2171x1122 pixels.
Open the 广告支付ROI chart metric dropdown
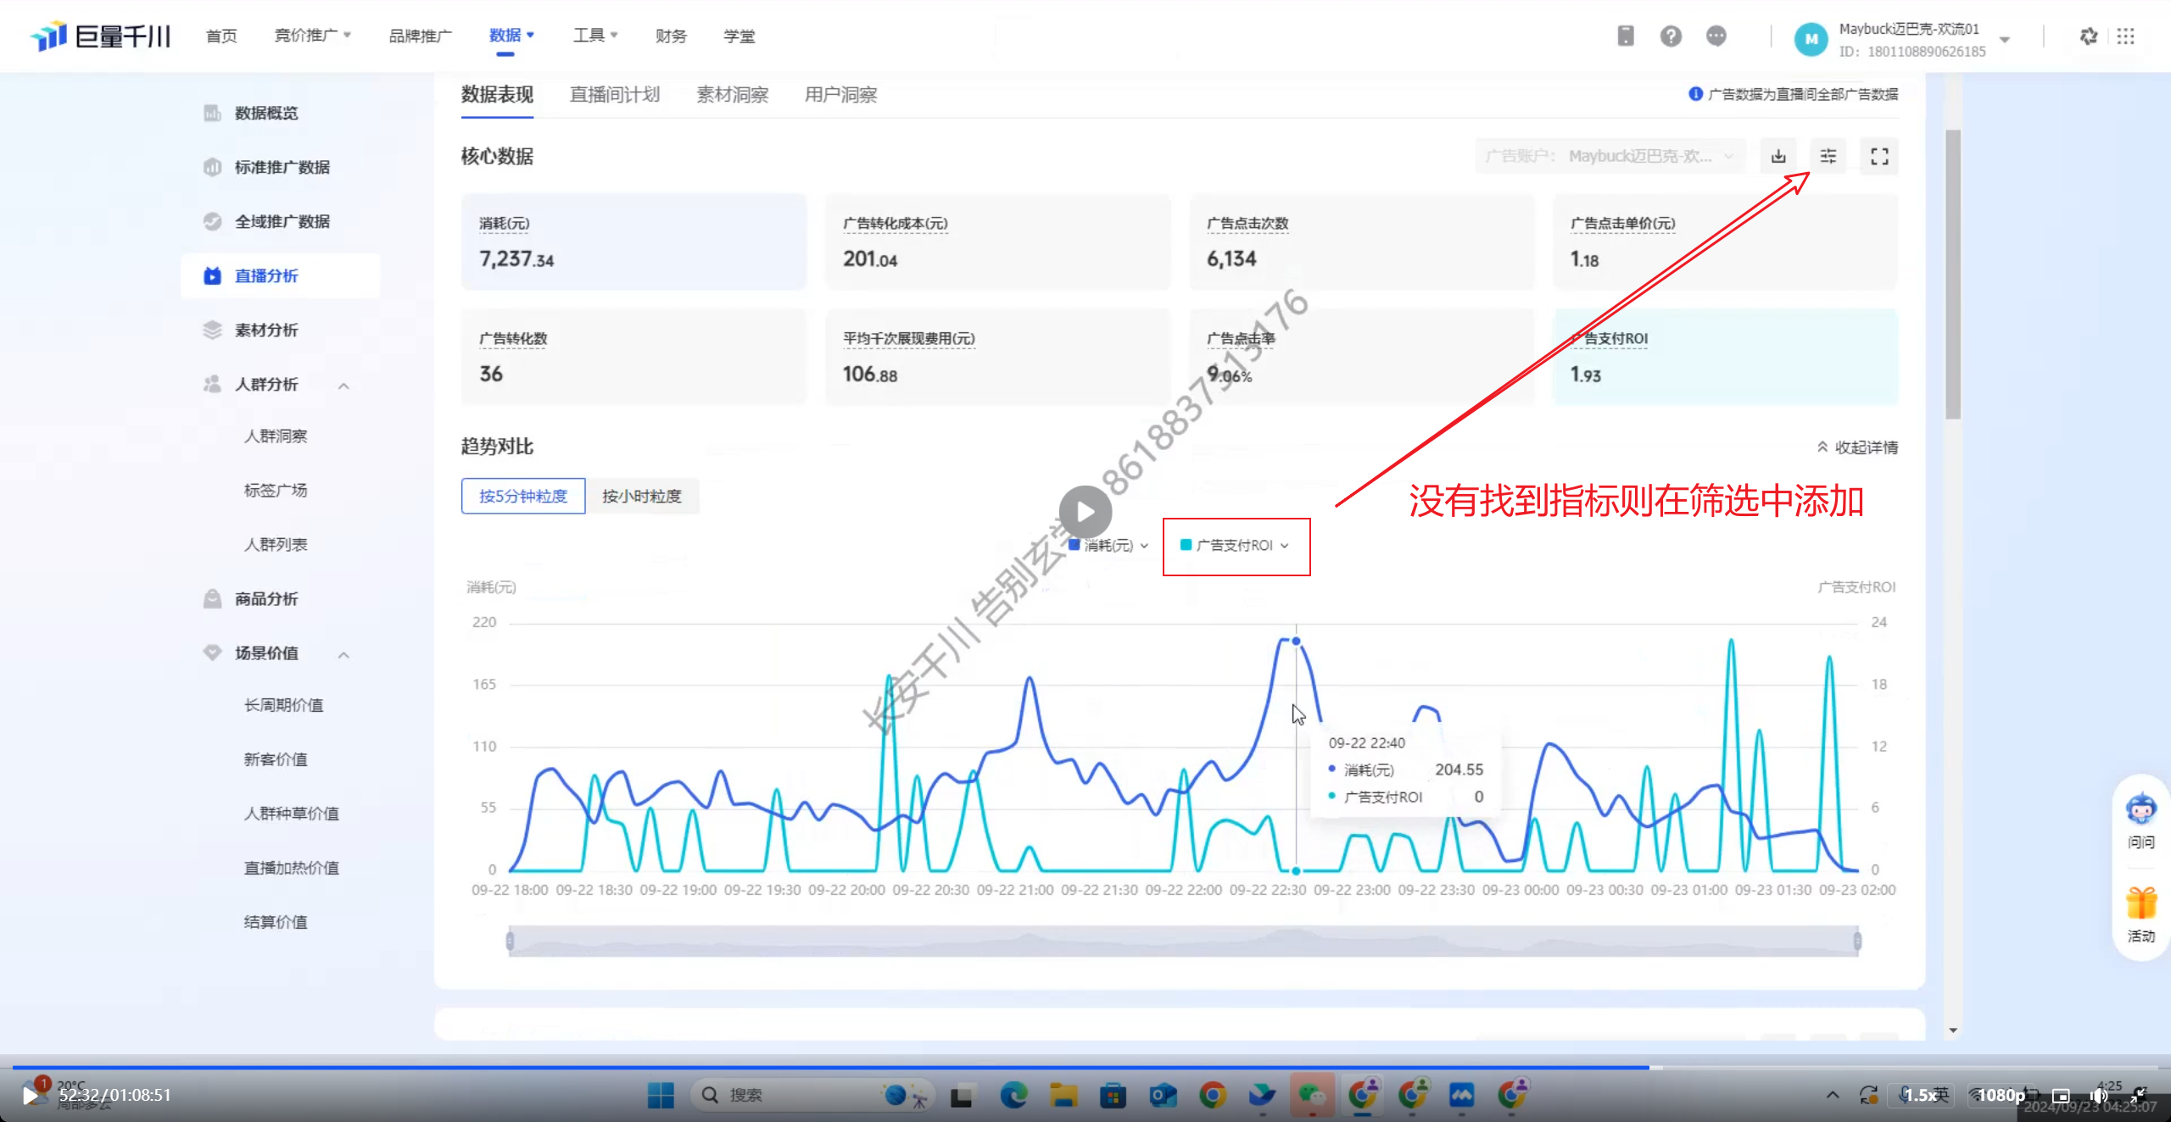1235,546
